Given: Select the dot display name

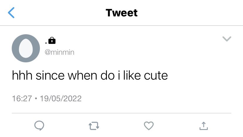Looking at the screenshot, I should click(46, 43).
